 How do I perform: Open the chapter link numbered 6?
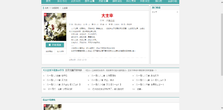tap(151, 80)
